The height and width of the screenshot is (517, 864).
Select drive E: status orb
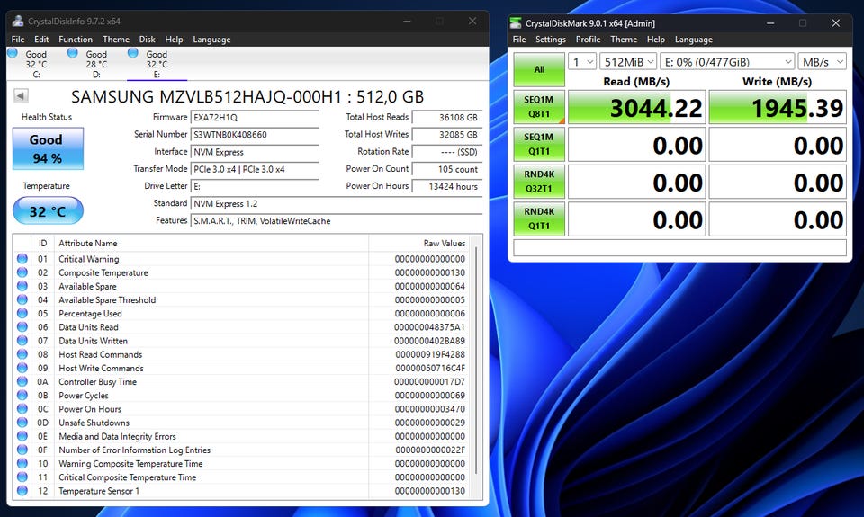coord(133,53)
